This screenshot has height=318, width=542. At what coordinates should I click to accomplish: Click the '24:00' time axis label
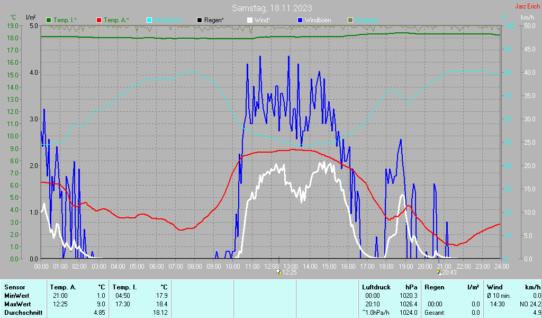coord(502,267)
